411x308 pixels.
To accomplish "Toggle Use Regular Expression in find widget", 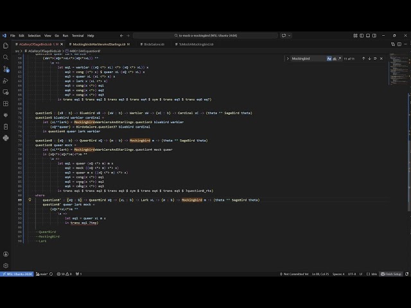I will (338, 58).
